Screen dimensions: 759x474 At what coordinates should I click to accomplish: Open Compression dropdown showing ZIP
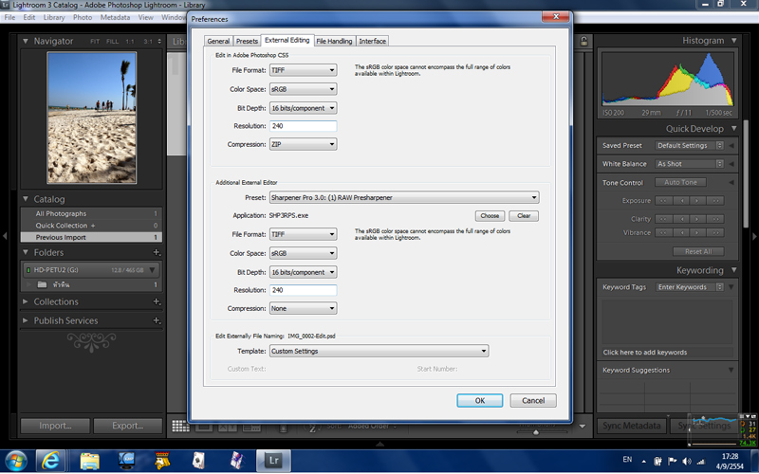[x=303, y=144]
